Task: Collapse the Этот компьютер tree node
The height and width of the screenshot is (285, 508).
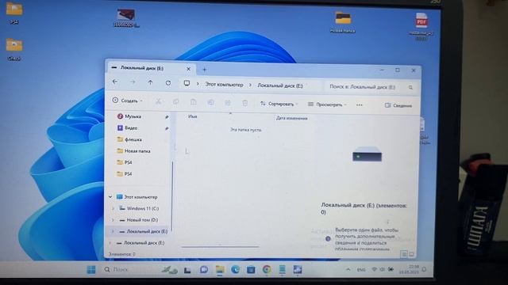Action: tap(110, 197)
